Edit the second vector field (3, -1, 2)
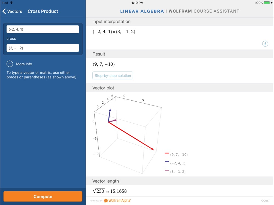274x205 pixels. (43, 48)
